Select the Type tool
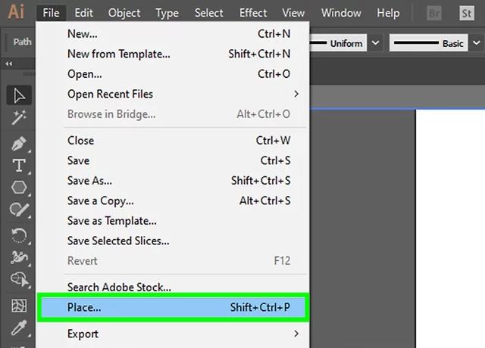The width and height of the screenshot is (485, 348). (19, 166)
